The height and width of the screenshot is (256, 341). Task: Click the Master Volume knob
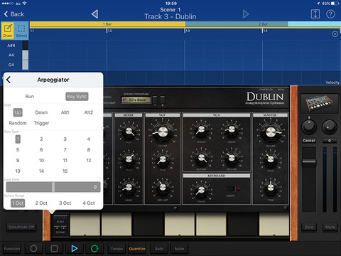coord(271,132)
